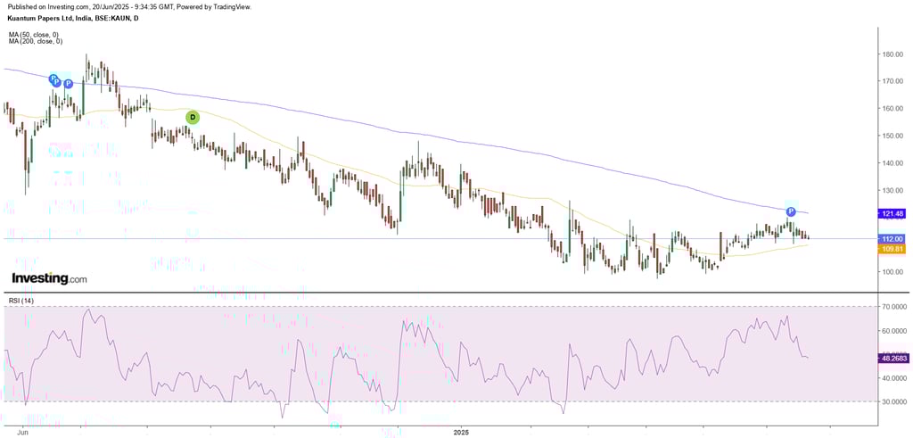Click the 170.00 price axis label

click(x=893, y=81)
